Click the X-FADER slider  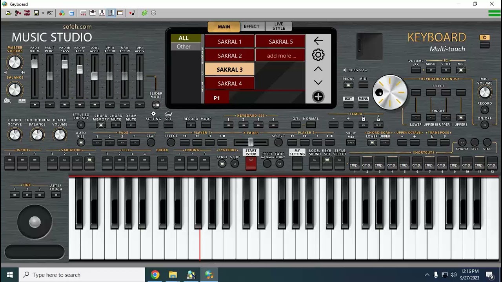pyautogui.click(x=251, y=142)
